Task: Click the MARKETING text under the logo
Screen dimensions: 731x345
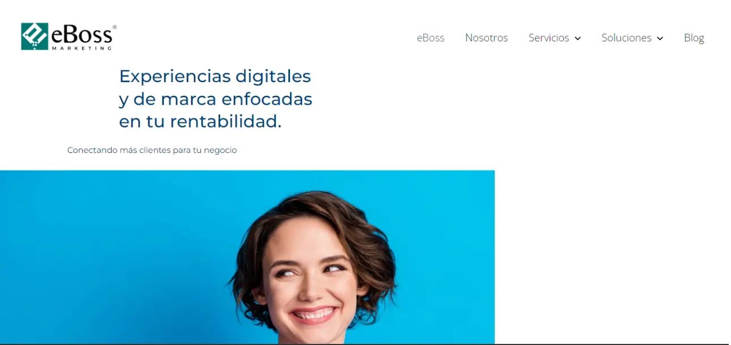Action: (x=81, y=48)
